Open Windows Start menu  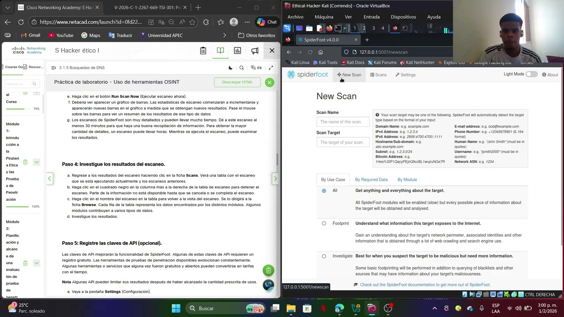click(x=176, y=308)
